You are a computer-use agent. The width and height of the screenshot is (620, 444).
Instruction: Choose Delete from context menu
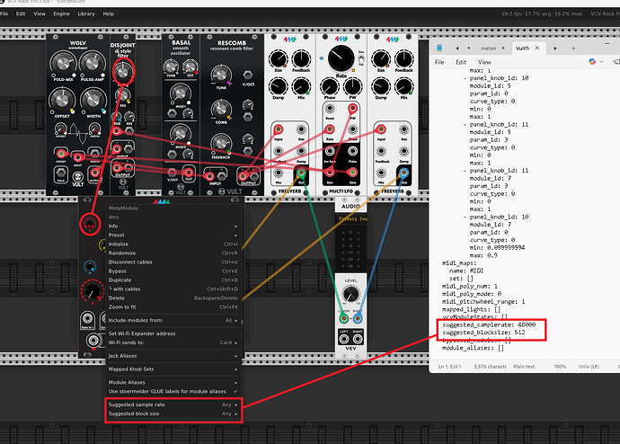point(173,298)
